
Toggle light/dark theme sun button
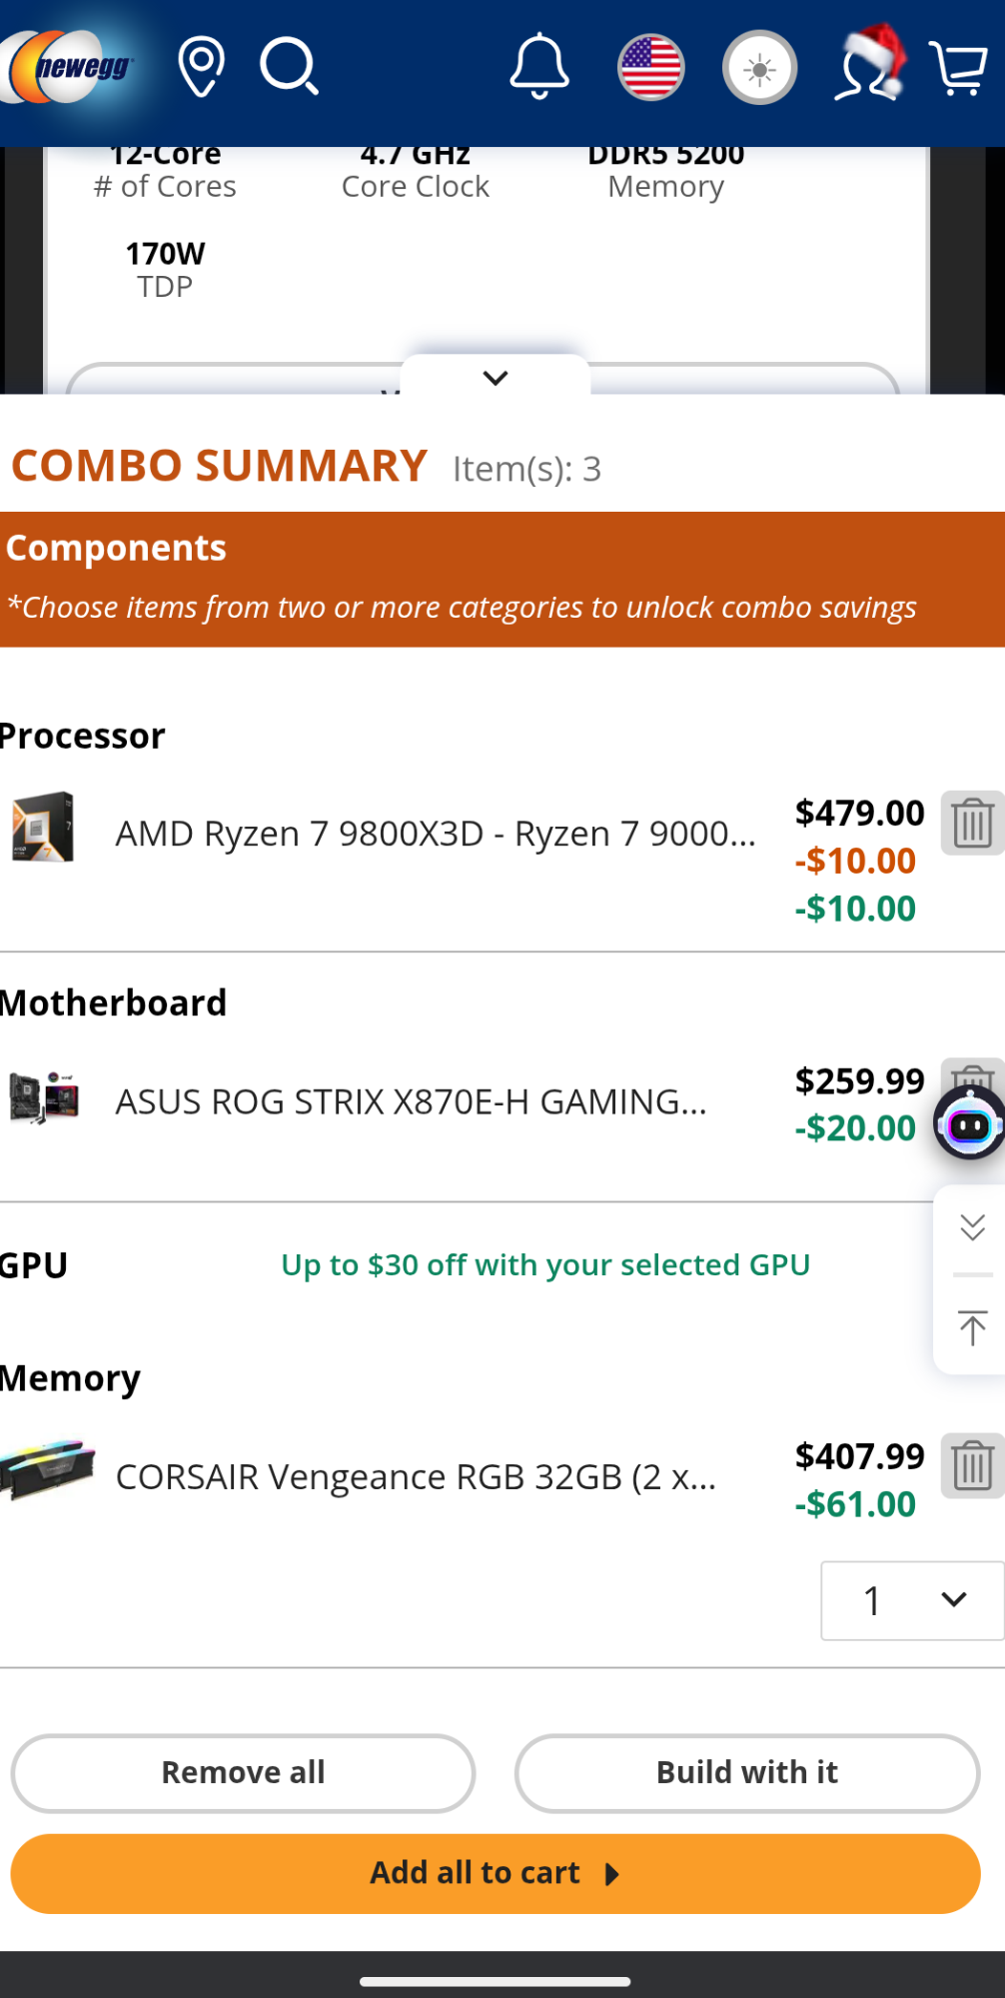pyautogui.click(x=759, y=68)
